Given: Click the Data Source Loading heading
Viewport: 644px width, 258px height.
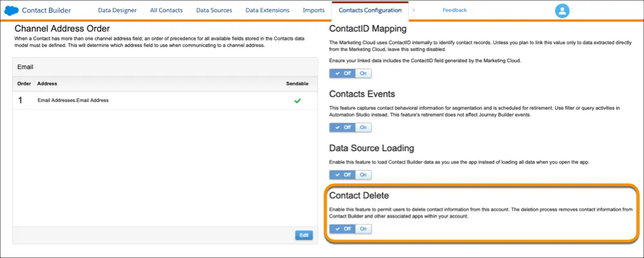Looking at the screenshot, I should 372,148.
